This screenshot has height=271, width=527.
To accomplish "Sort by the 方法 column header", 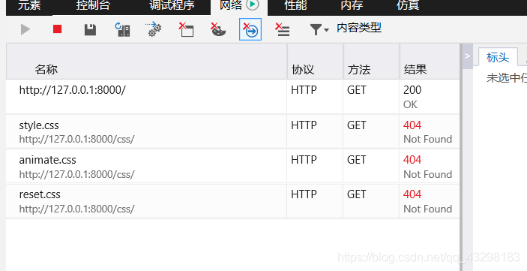I will pyautogui.click(x=371, y=62).
